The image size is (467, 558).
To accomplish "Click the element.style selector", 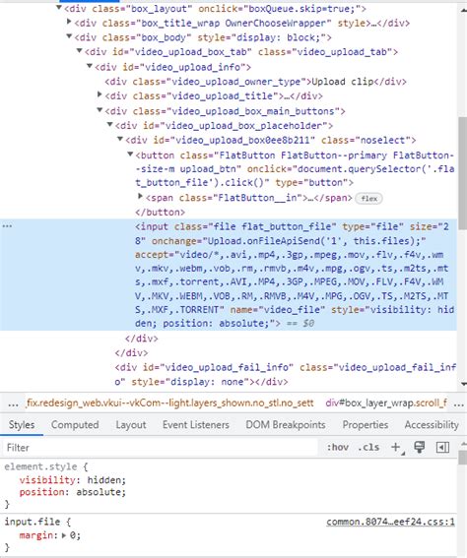I will 40,466.
